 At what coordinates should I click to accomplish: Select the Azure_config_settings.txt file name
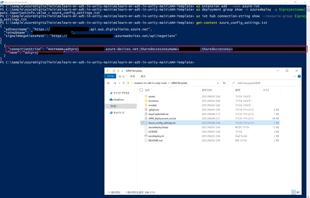[162, 123]
